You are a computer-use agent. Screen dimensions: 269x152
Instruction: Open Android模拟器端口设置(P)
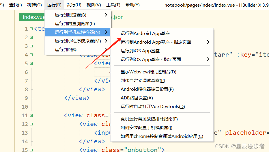[x=162, y=89]
